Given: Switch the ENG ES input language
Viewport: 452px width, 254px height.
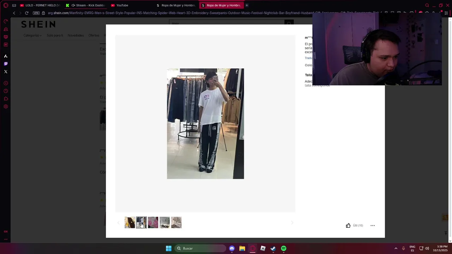Looking at the screenshot, I should [412, 248].
